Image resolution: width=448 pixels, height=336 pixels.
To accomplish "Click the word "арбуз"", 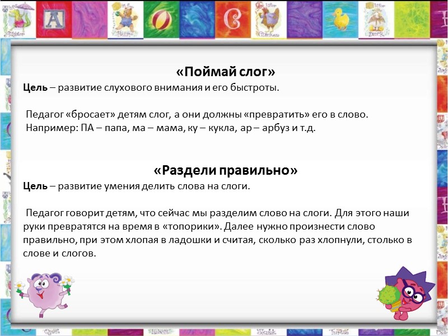I will click(276, 128).
